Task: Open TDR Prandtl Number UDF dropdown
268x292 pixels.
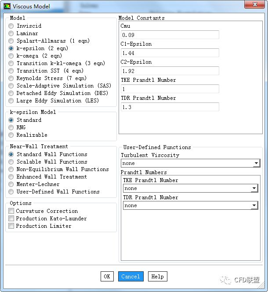Action: [190, 205]
